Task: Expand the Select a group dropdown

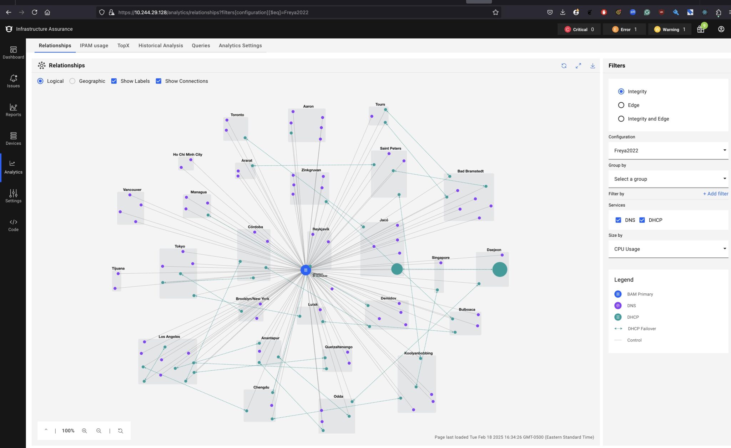Action: click(668, 179)
